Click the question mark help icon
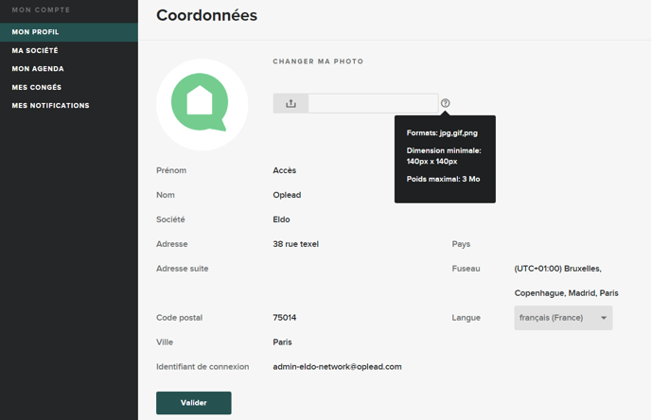 coord(445,103)
